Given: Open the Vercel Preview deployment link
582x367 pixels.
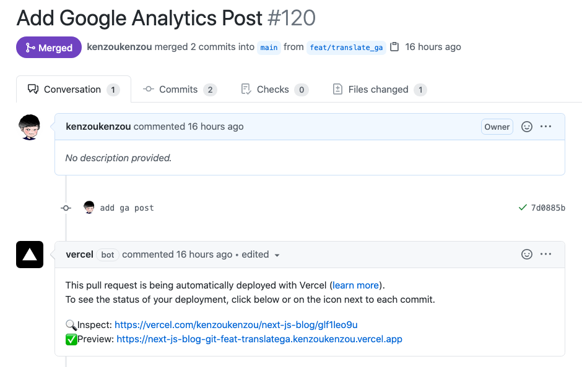Looking at the screenshot, I should coord(259,339).
